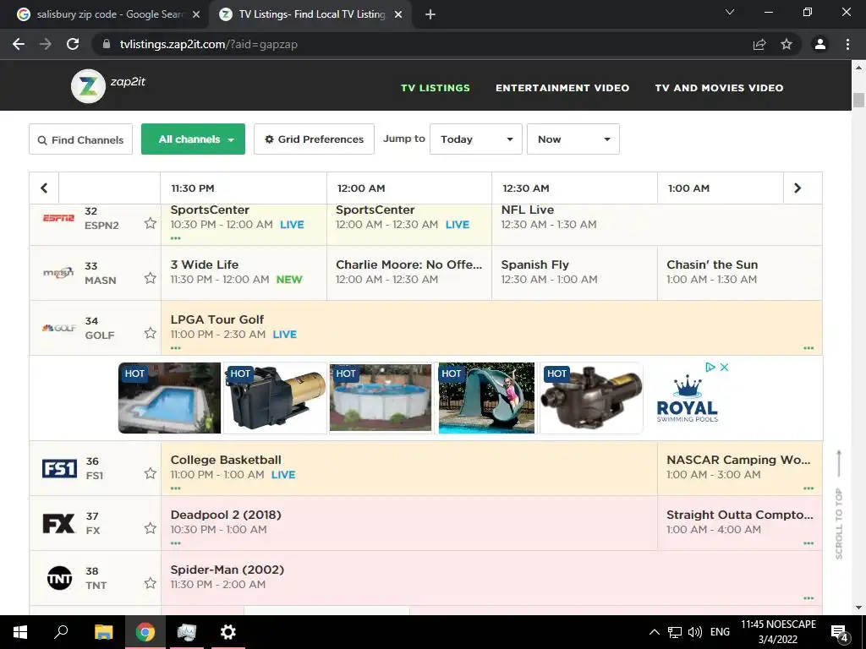Close the salisbury zip code tab

(196, 15)
